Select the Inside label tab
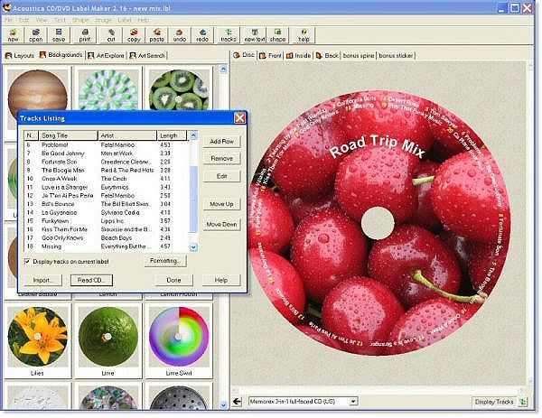The image size is (542, 418). pyautogui.click(x=299, y=55)
